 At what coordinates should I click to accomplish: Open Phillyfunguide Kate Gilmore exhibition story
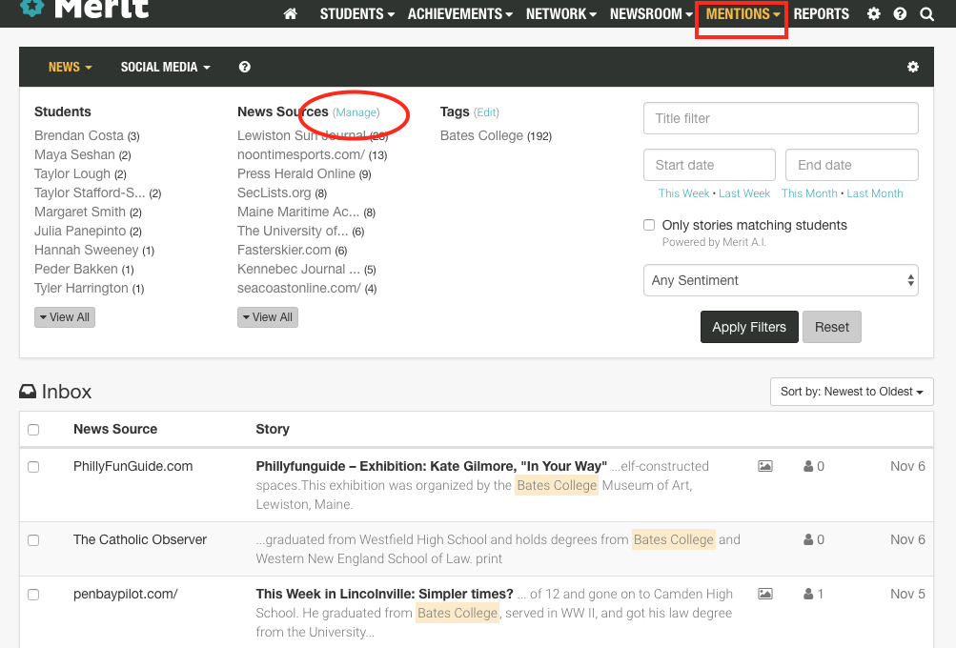432,466
